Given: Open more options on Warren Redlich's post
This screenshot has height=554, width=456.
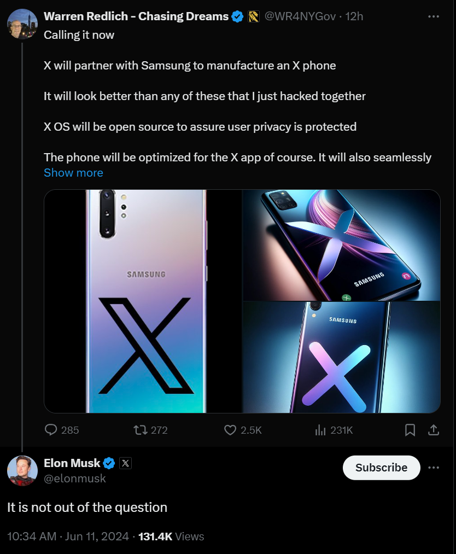Looking at the screenshot, I should point(434,16).
